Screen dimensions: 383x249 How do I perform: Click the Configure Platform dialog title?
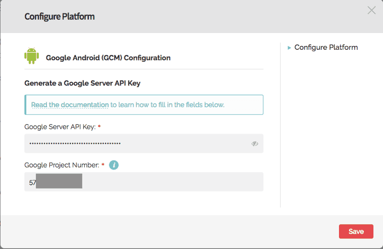[x=59, y=17]
